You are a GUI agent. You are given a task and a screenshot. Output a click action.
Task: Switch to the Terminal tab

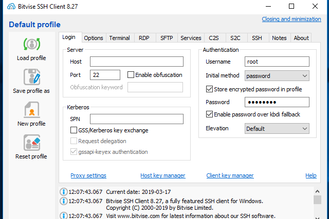pos(120,38)
